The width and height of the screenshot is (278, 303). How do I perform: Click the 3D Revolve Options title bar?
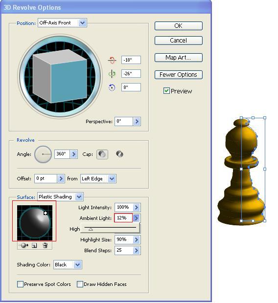click(x=106, y=7)
